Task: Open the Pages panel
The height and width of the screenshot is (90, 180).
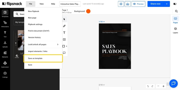Action: click(175, 20)
